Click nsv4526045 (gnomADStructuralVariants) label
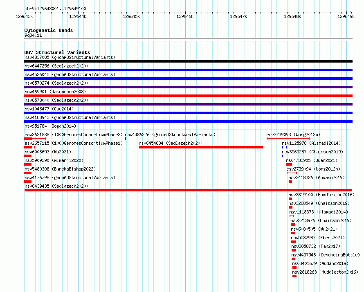The height and width of the screenshot is (292, 364). (x=70, y=74)
